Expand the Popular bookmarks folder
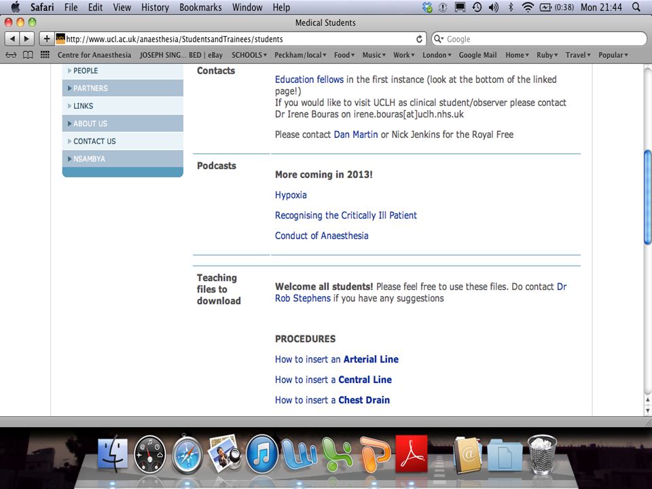 pos(613,55)
